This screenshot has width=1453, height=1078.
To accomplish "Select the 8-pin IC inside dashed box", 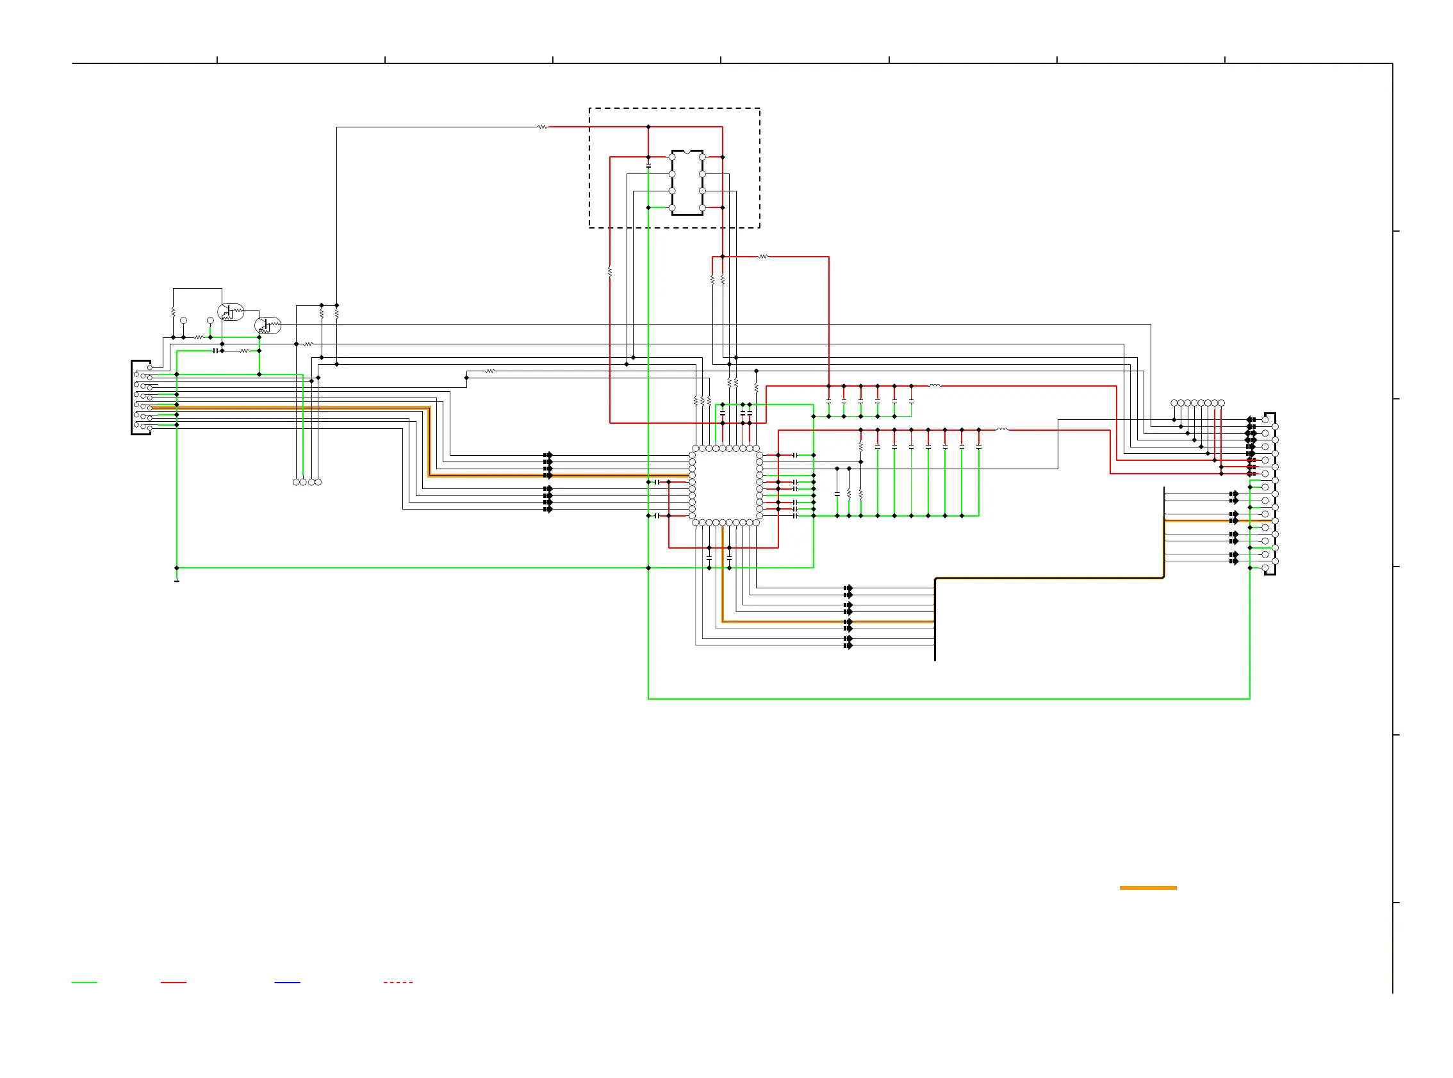I will pyautogui.click(x=687, y=182).
